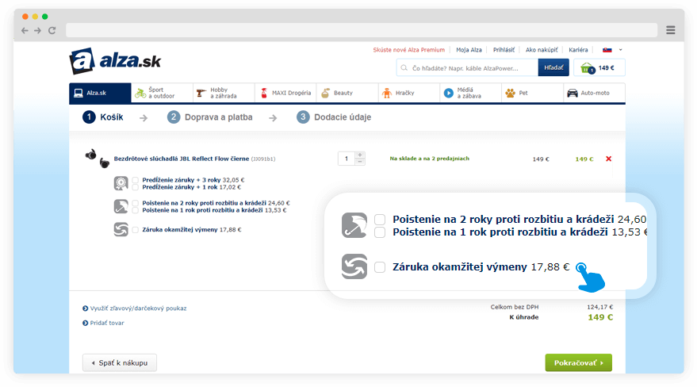Click the Pridať tovar link
697x387 pixels.
(103, 323)
